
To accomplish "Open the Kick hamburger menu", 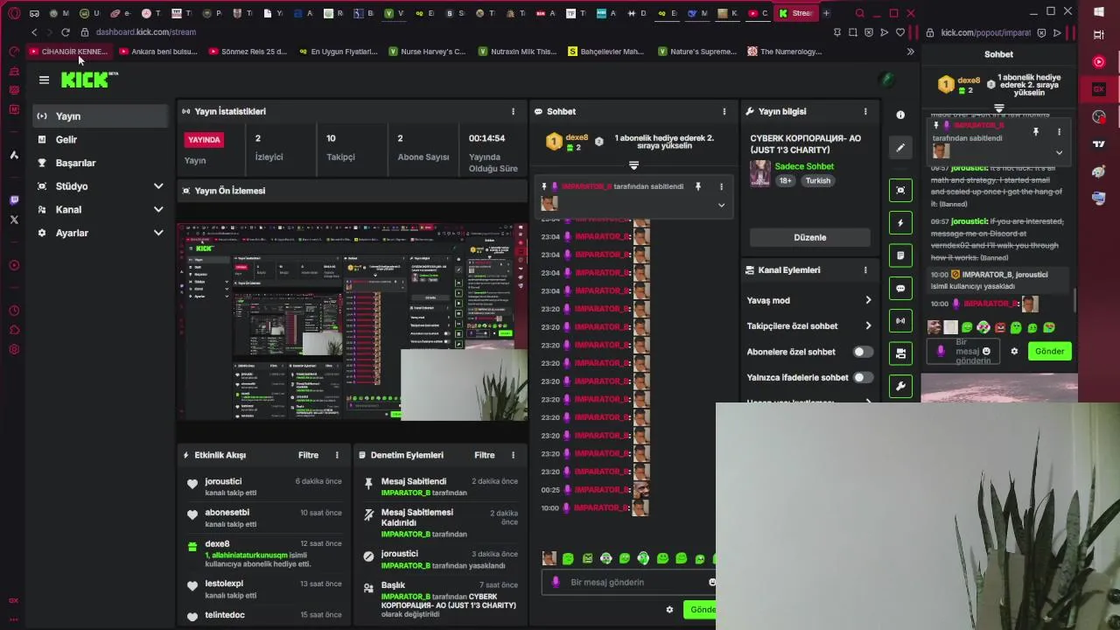I will pos(44,80).
